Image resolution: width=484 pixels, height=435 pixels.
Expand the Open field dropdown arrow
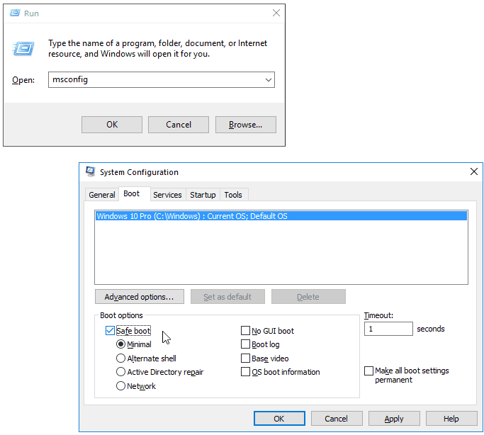(268, 80)
